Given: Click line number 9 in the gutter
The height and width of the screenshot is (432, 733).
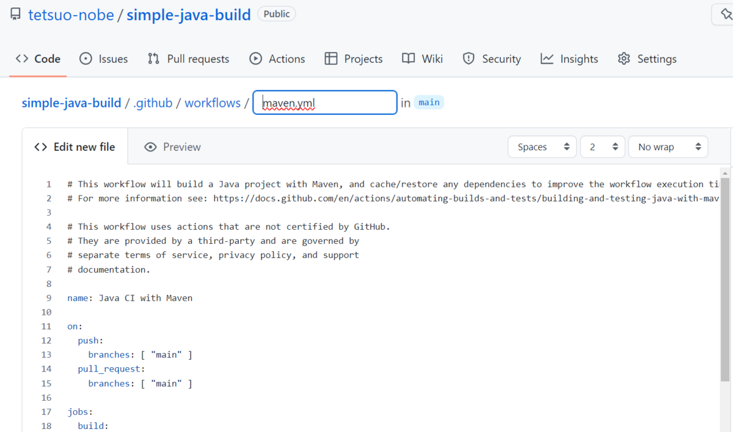Looking at the screenshot, I should [x=48, y=298].
